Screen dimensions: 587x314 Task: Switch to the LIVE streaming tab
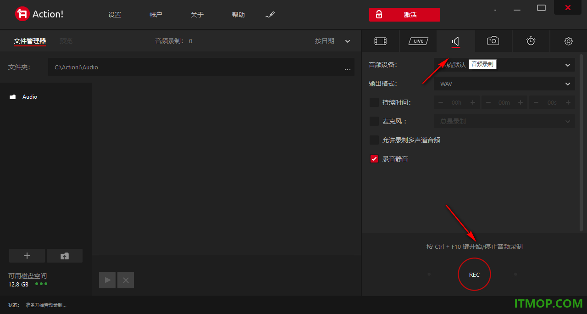[418, 41]
